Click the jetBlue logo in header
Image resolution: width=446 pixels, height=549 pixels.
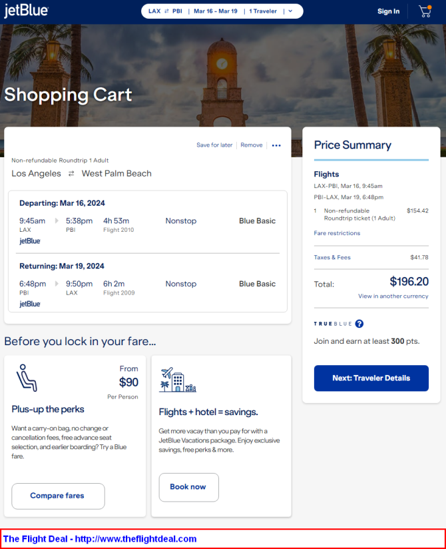(x=26, y=11)
